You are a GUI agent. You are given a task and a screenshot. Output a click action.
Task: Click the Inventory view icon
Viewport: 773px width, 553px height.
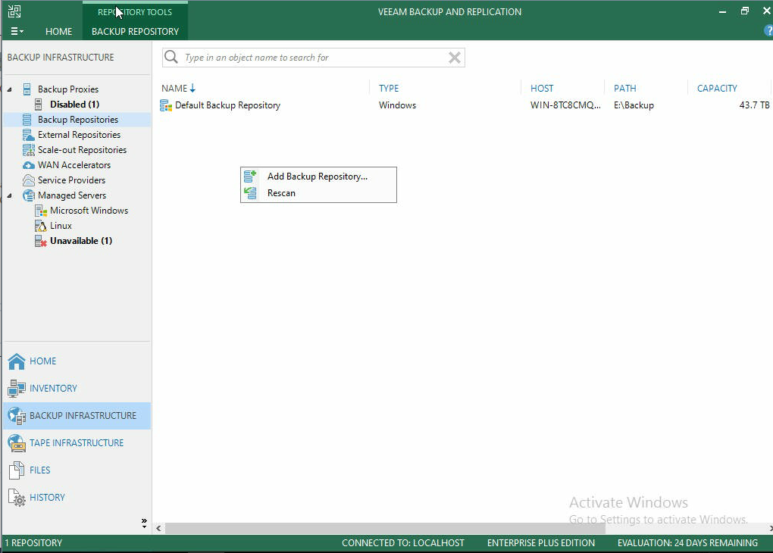(16, 389)
